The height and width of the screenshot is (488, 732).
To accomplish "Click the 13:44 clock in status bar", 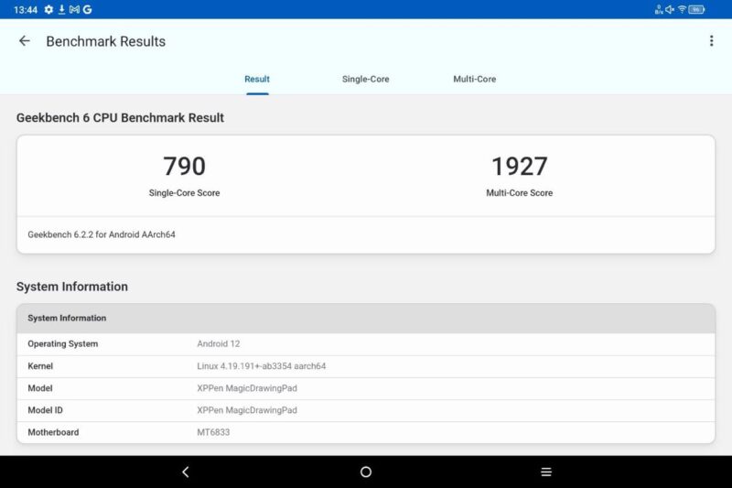I will (26, 10).
